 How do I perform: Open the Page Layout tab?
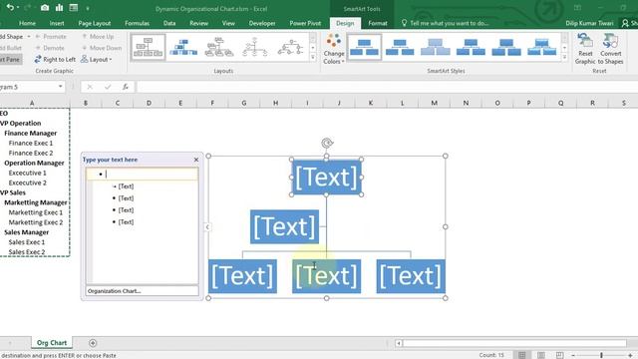(x=95, y=23)
